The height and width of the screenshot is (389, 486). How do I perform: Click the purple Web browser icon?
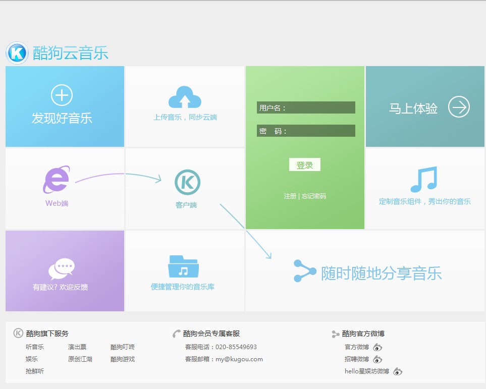click(57, 180)
